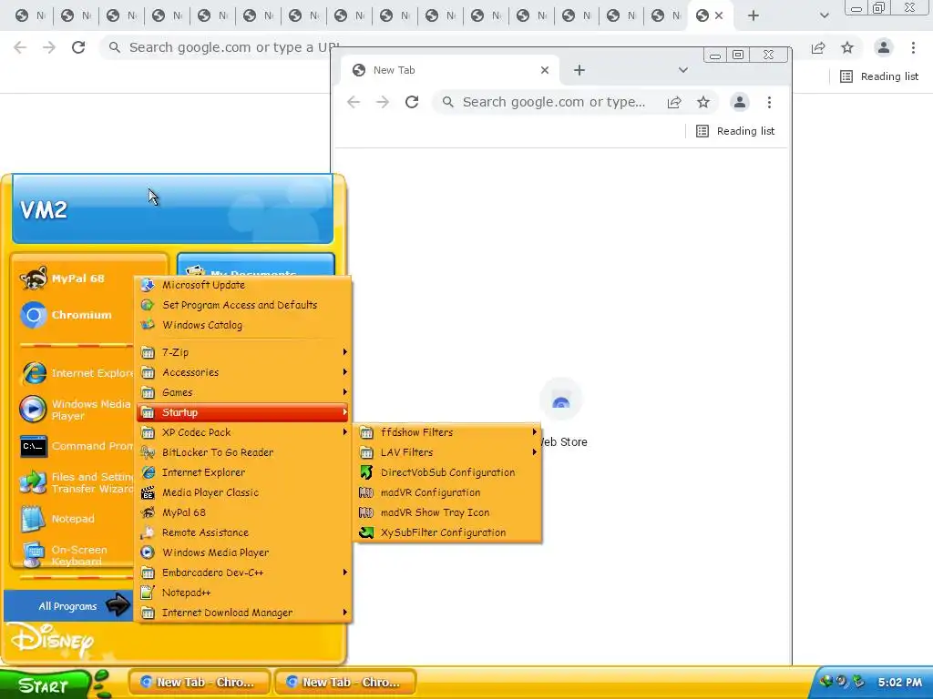This screenshot has width=933, height=699.
Task: Open tab search dropdown in front window
Action: (x=683, y=70)
